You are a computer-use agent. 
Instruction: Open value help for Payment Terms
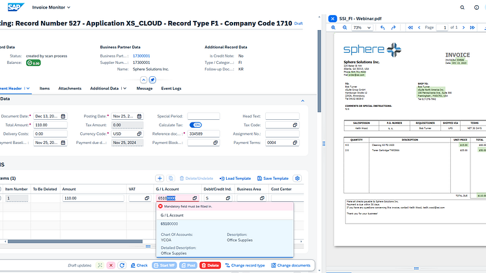click(294, 143)
